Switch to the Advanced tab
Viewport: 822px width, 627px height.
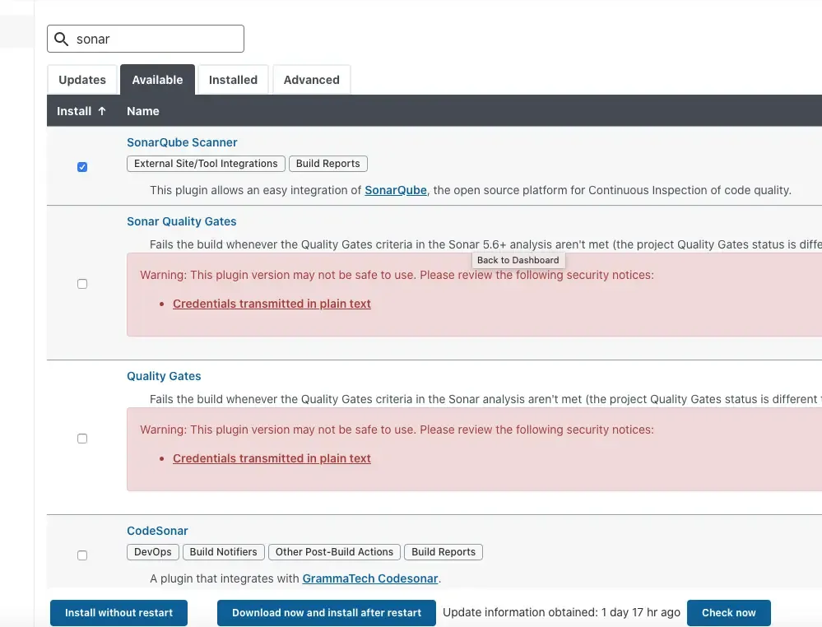311,79
